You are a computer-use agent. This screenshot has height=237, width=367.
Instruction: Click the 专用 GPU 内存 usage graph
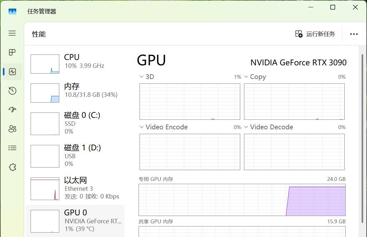pyautogui.click(x=242, y=200)
